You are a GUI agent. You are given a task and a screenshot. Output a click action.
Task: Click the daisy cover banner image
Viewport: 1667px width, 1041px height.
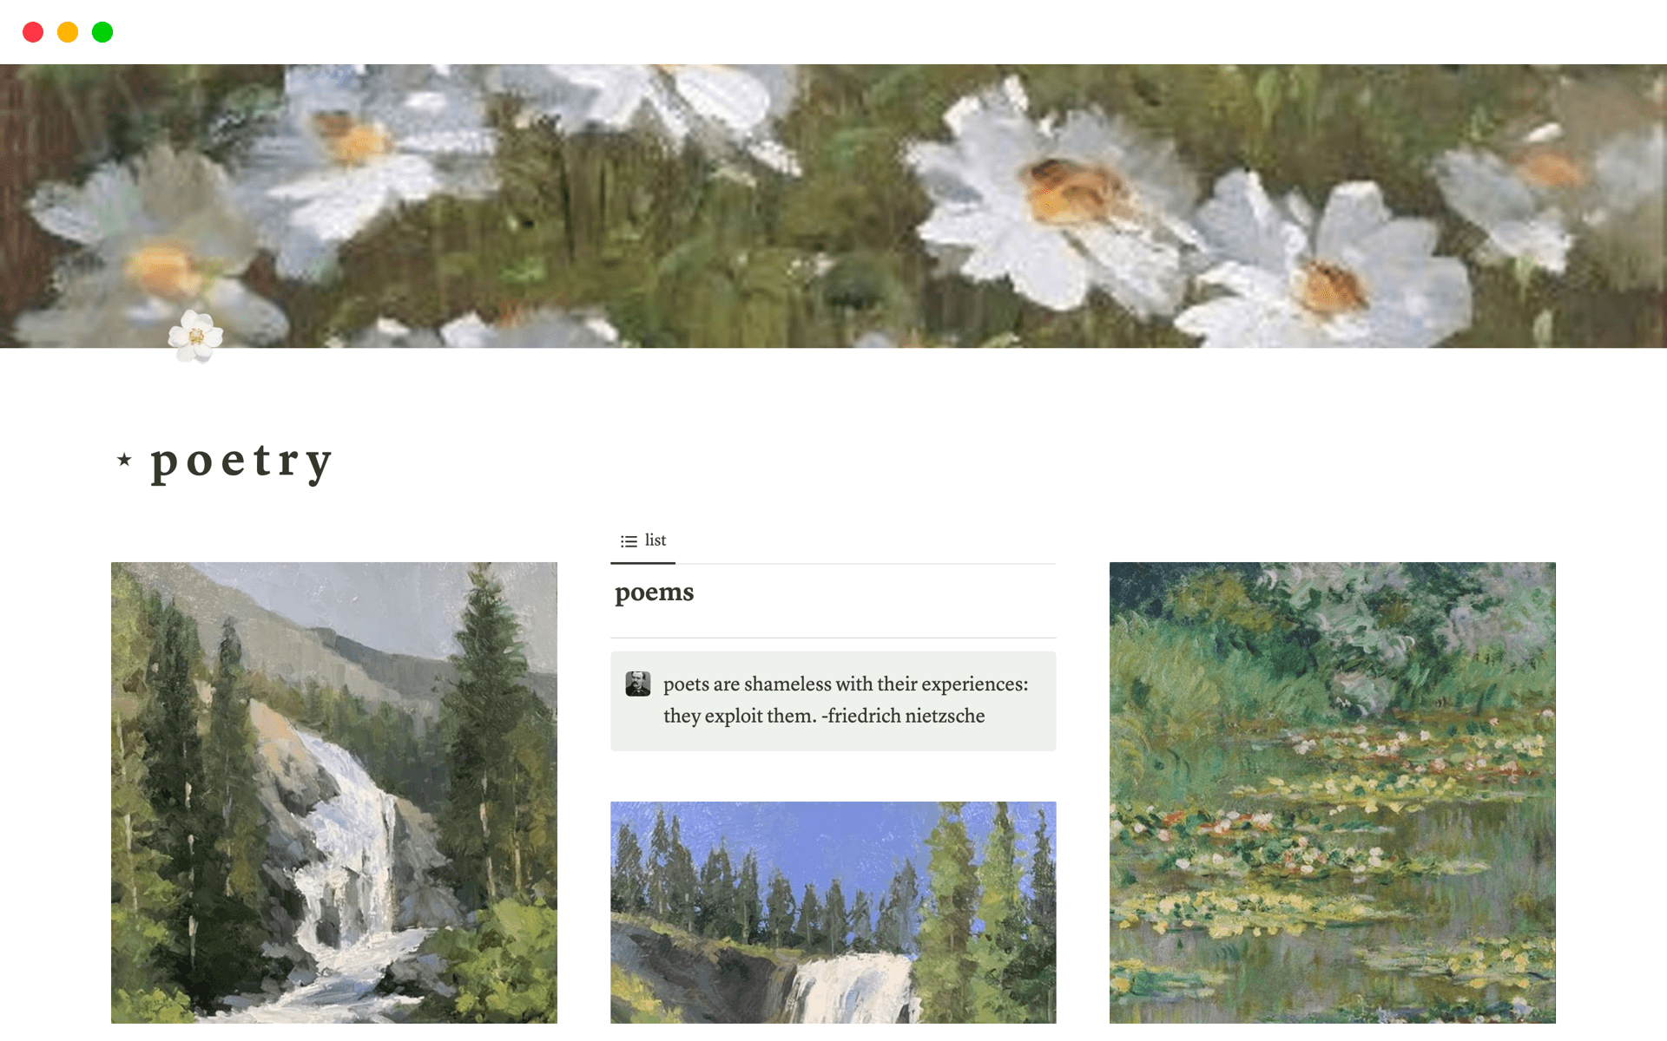(x=833, y=206)
